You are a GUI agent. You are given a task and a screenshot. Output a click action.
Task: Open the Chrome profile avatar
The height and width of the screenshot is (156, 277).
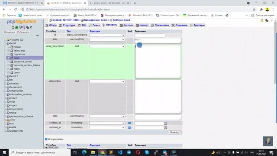[267, 10]
